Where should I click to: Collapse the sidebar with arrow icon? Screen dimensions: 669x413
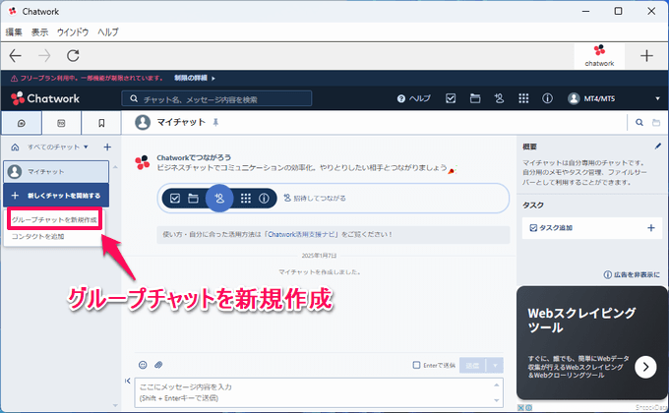click(128, 381)
